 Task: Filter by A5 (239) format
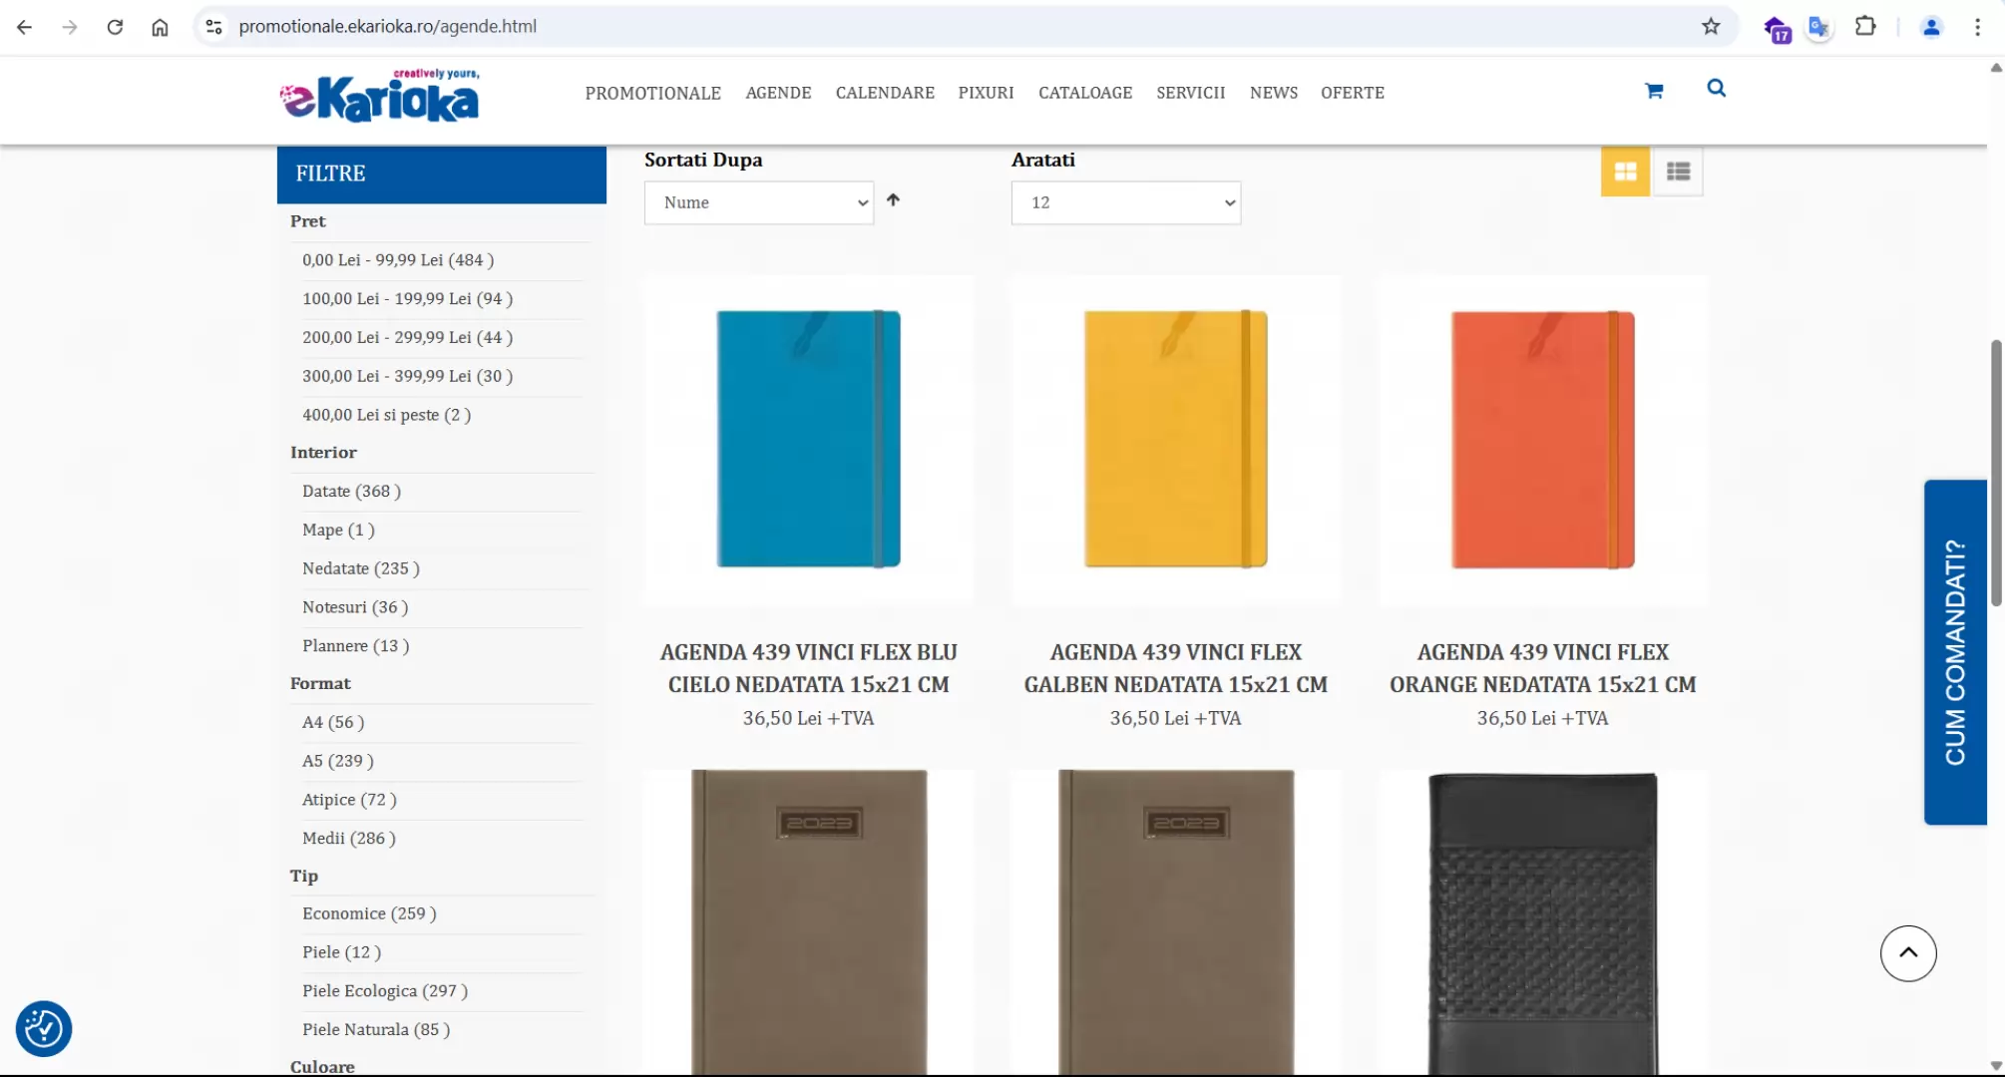coord(337,761)
